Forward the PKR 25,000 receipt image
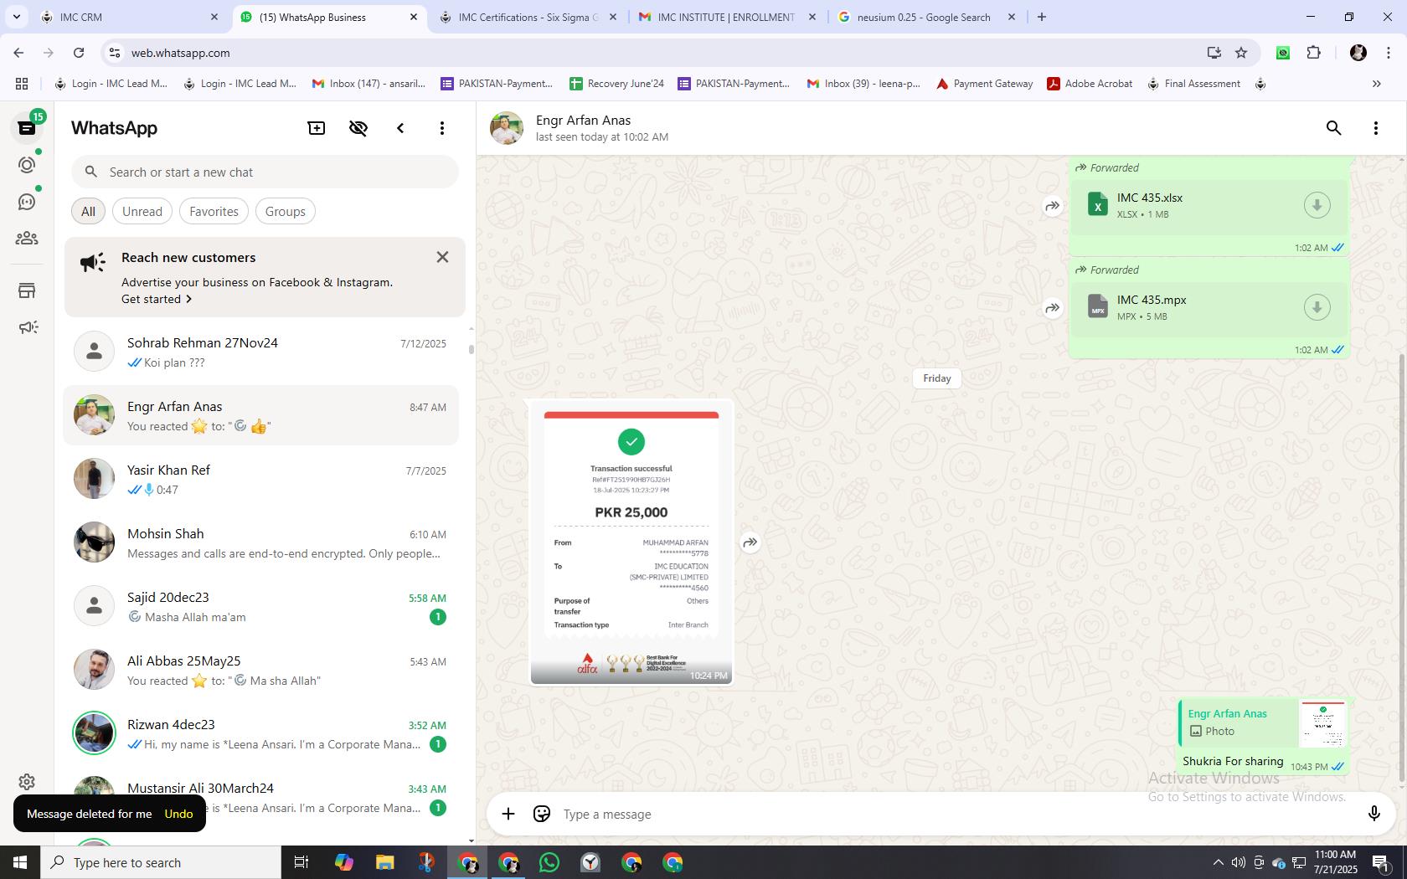The height and width of the screenshot is (879, 1407). pyautogui.click(x=750, y=542)
